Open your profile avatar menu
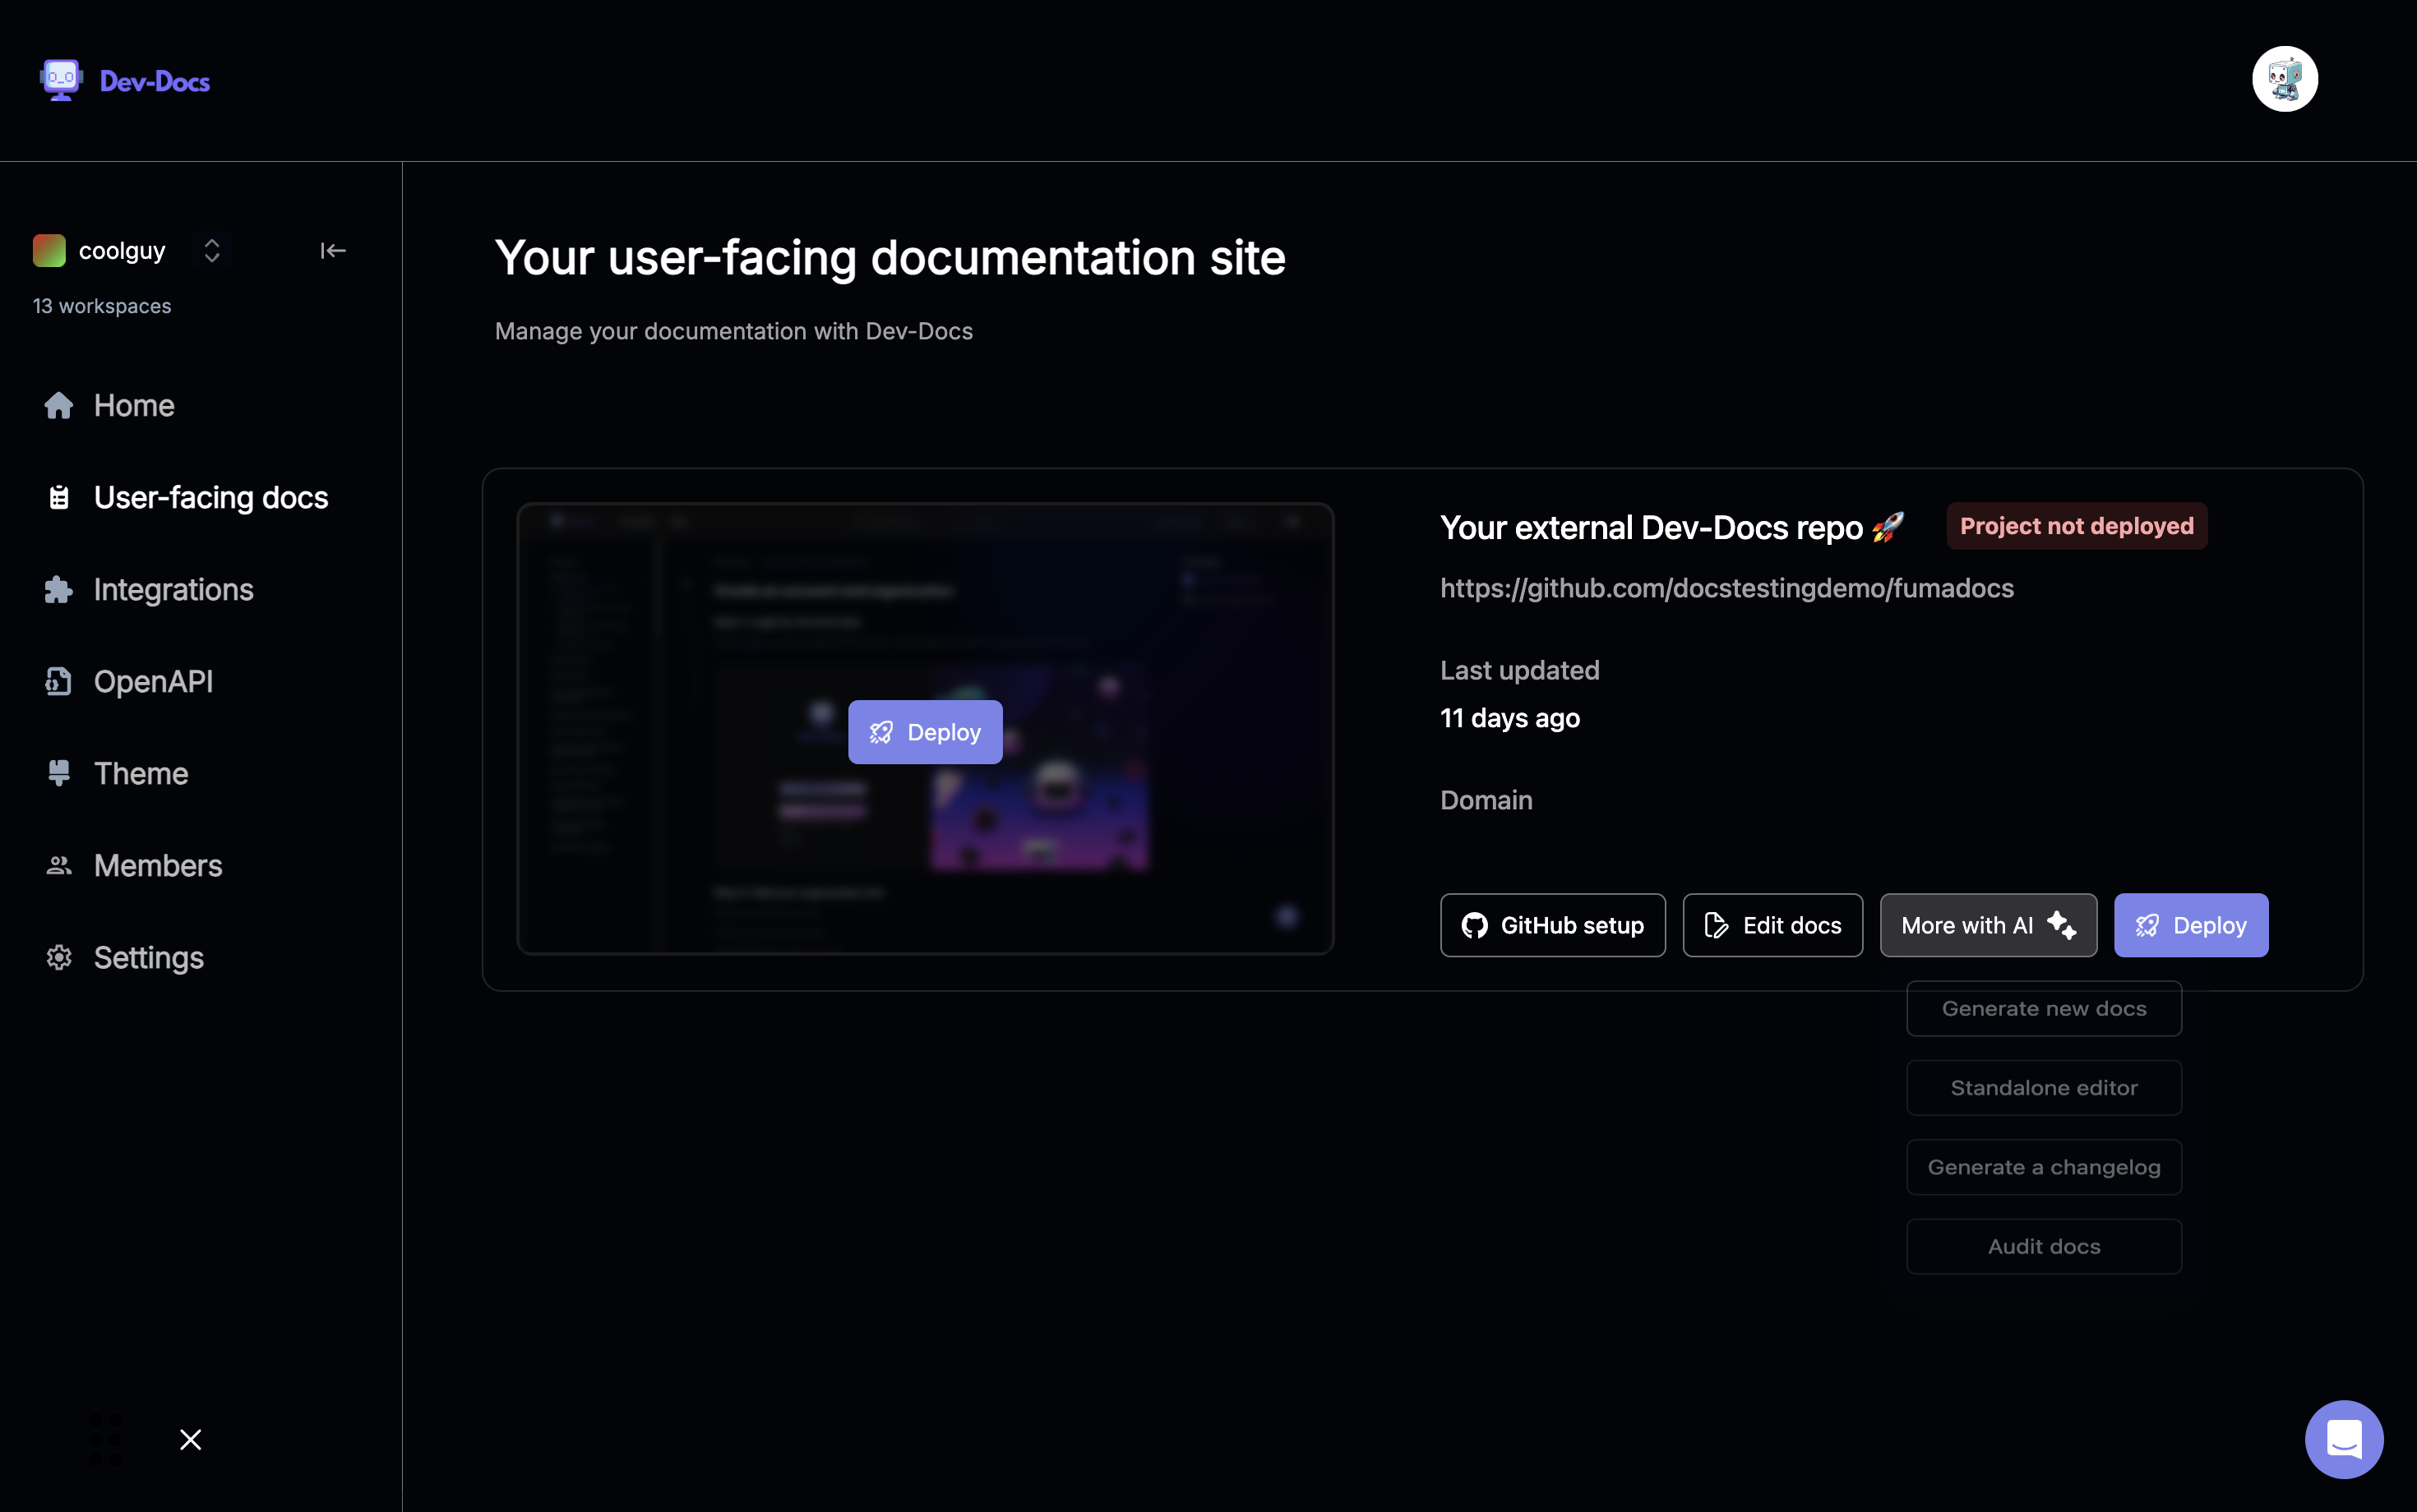 2284,78
